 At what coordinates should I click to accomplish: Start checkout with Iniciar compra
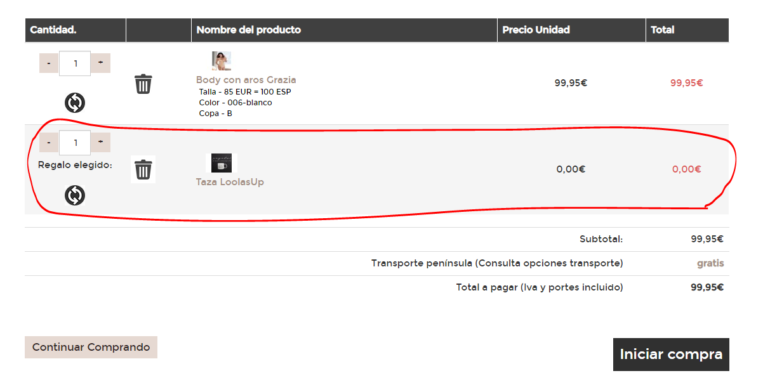click(671, 355)
